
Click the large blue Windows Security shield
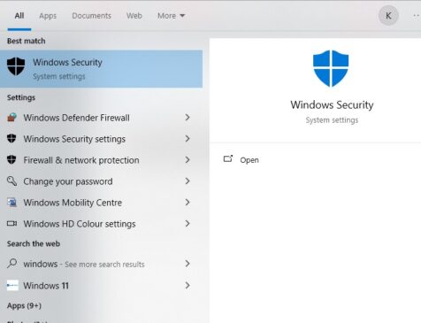[x=331, y=68]
